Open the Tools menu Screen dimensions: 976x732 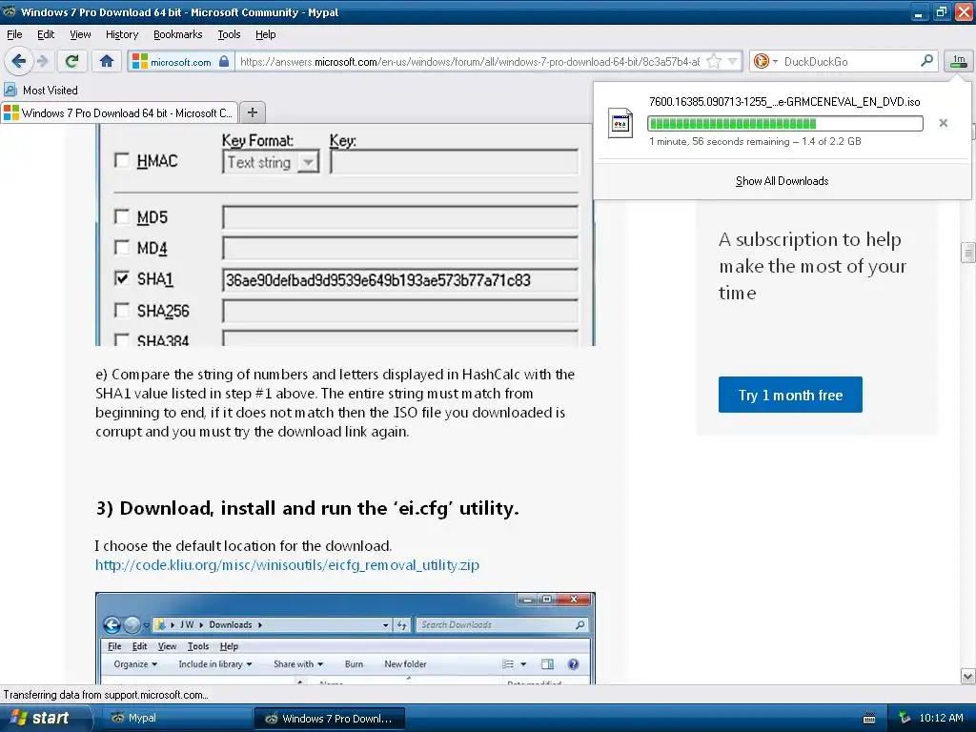(x=229, y=34)
